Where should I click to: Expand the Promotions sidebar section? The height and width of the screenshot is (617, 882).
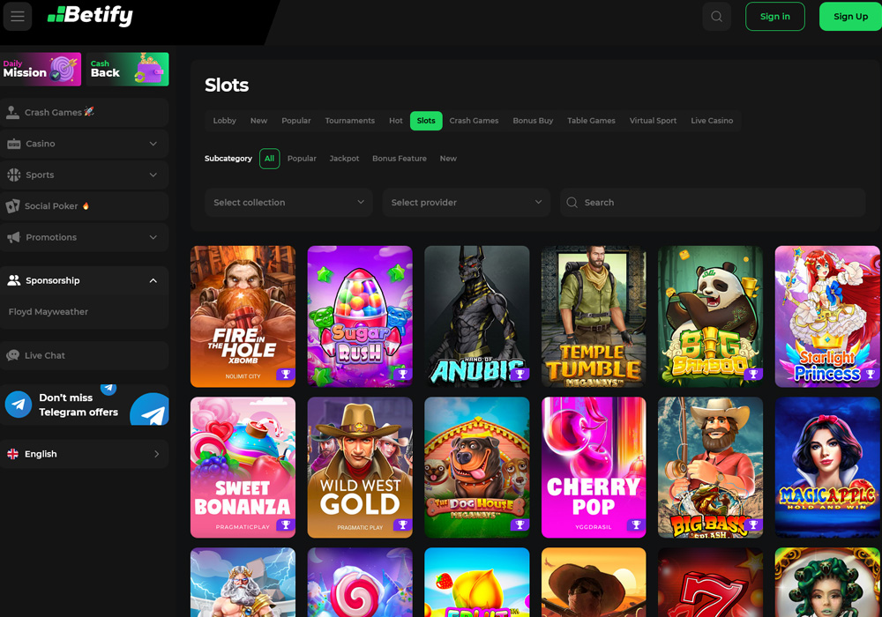click(x=153, y=237)
